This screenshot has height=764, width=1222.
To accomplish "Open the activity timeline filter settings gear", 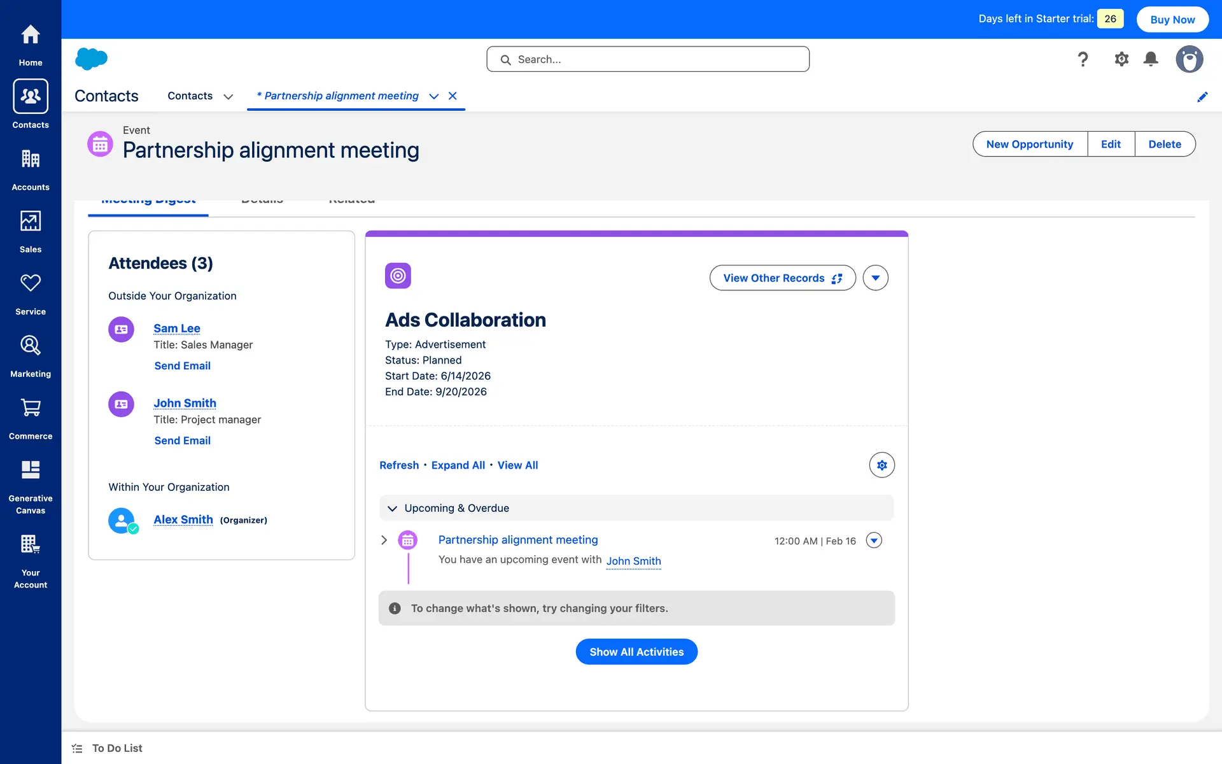I will (x=881, y=465).
